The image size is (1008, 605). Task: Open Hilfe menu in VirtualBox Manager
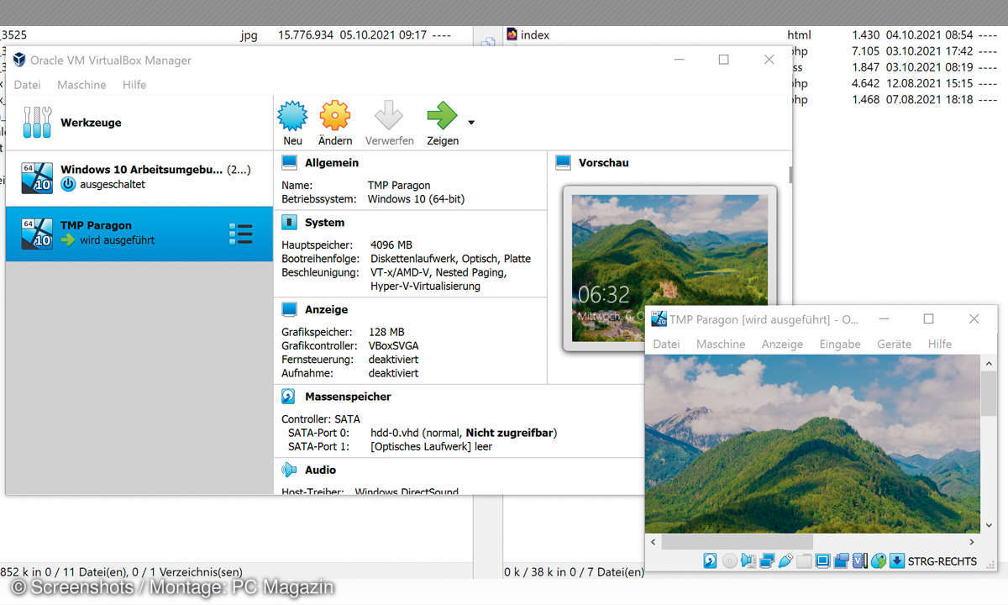134,85
